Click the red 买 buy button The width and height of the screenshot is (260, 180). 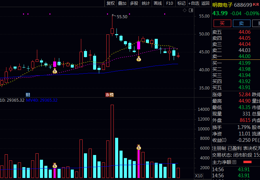222,23
